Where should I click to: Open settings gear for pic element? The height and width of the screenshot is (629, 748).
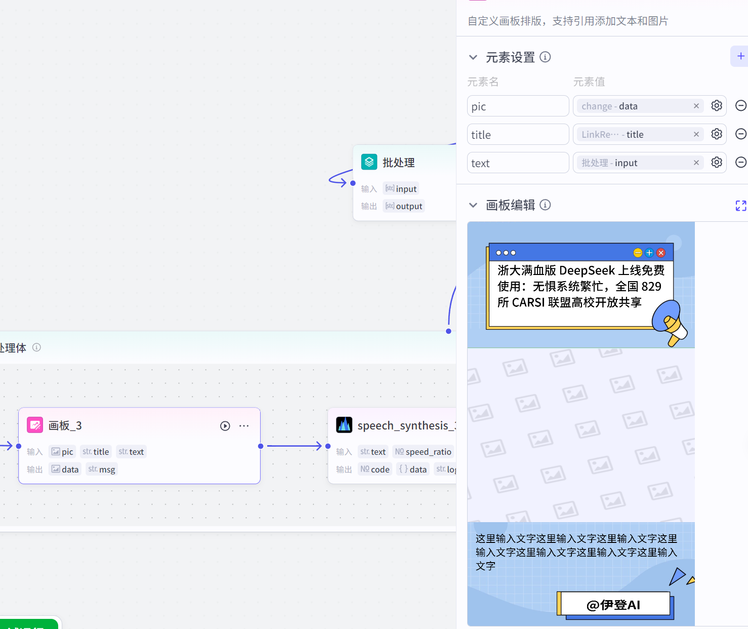point(717,106)
